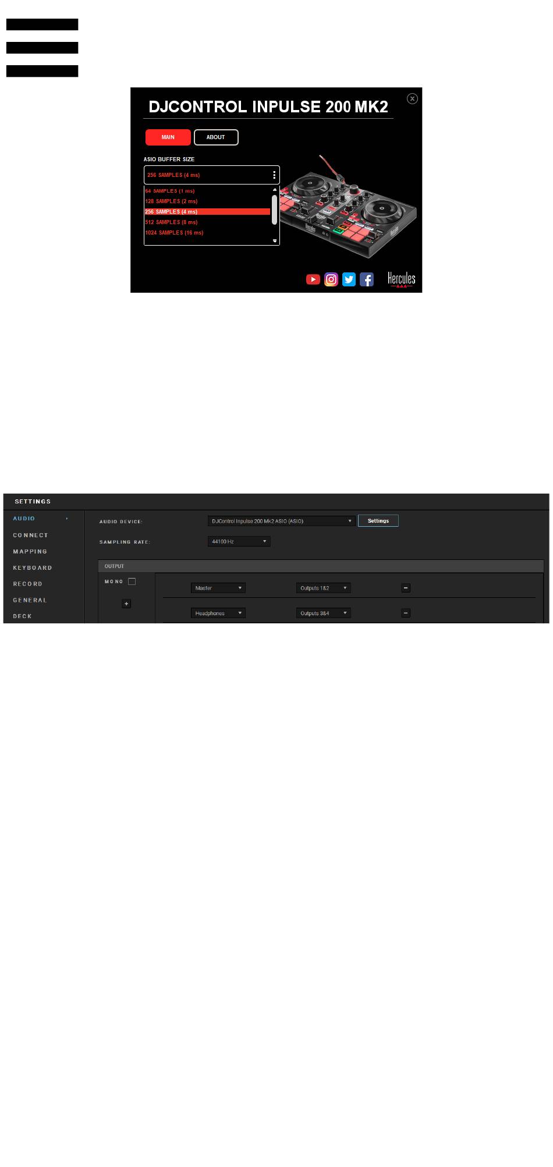
Task: Close the DJControl Inpulse 200 MK2 panel
Action: point(412,98)
